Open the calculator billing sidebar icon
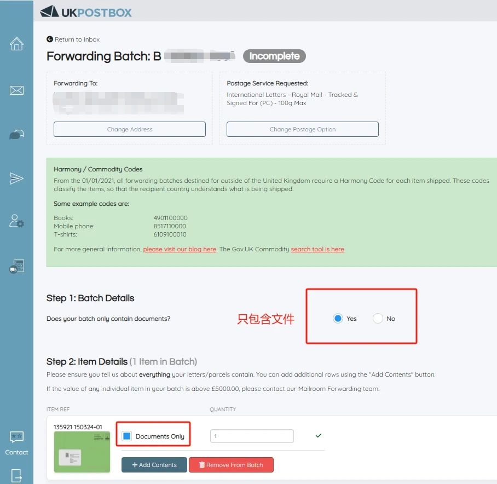 pyautogui.click(x=16, y=267)
